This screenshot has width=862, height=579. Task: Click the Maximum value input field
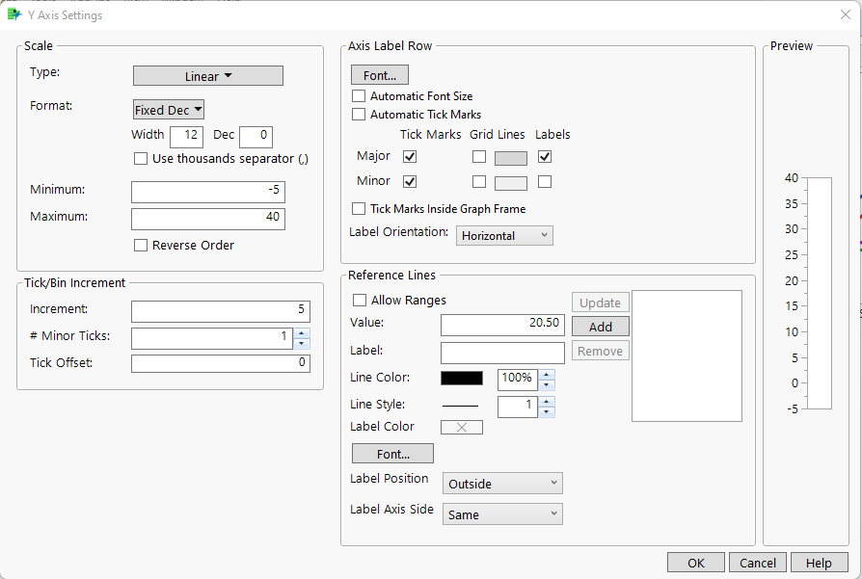(x=207, y=219)
